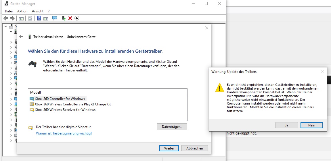Select Xbox 360 Wireless Receiver for Windows
331x161 pixels.
pos(65,110)
